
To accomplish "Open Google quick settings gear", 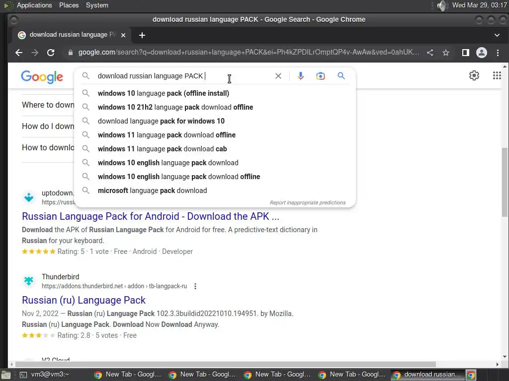I will point(474,75).
